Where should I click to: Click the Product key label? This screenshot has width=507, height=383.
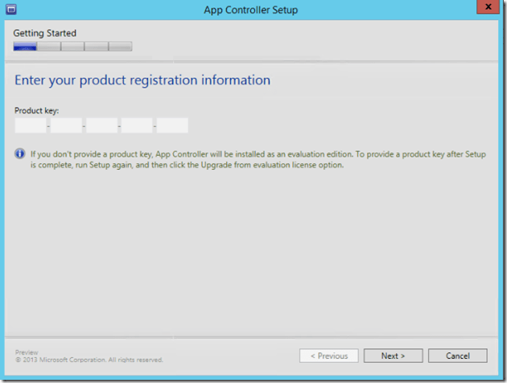click(x=36, y=109)
